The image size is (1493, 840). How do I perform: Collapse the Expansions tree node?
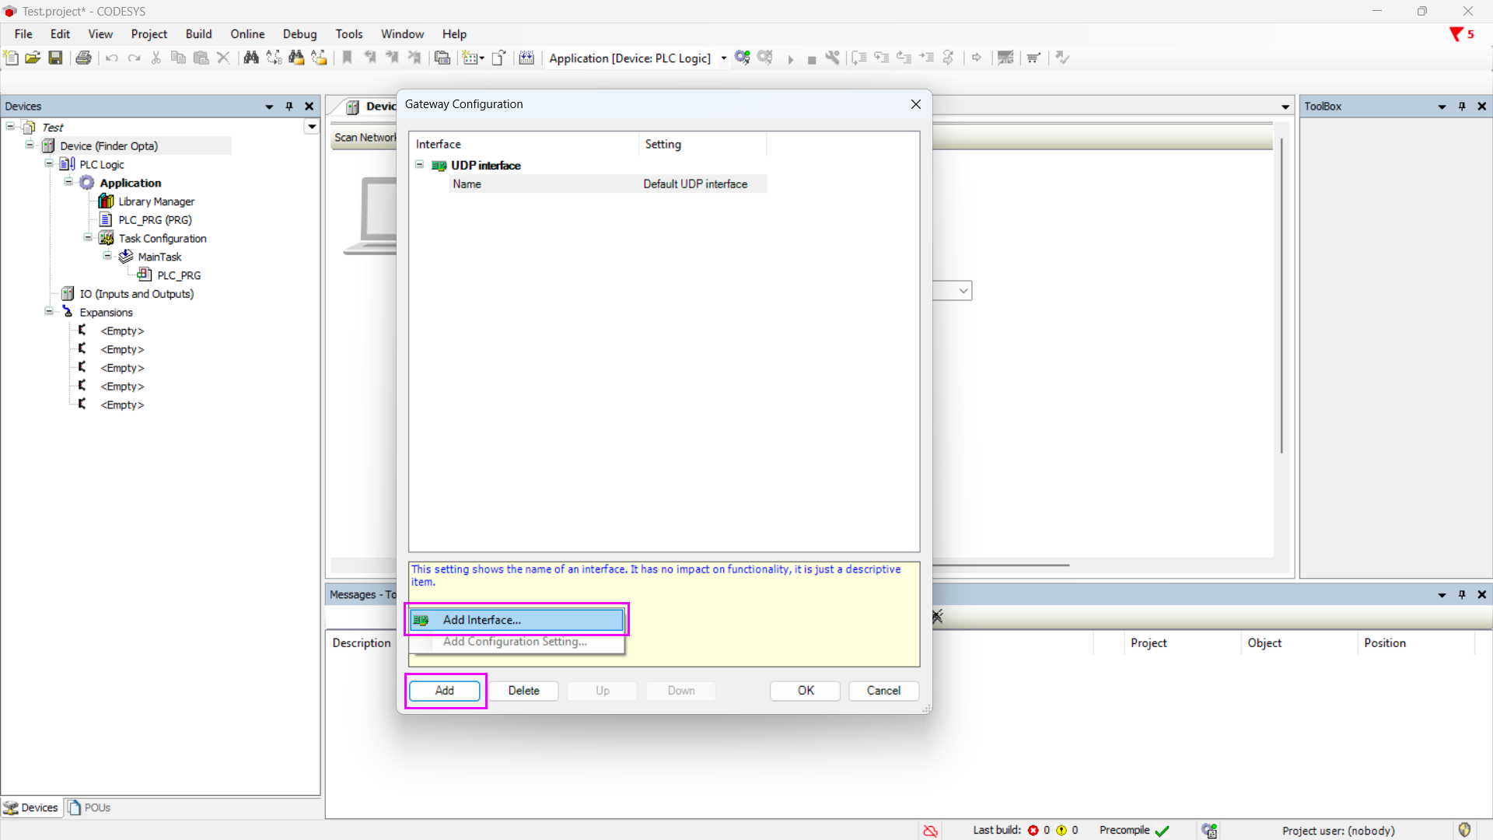coord(49,312)
